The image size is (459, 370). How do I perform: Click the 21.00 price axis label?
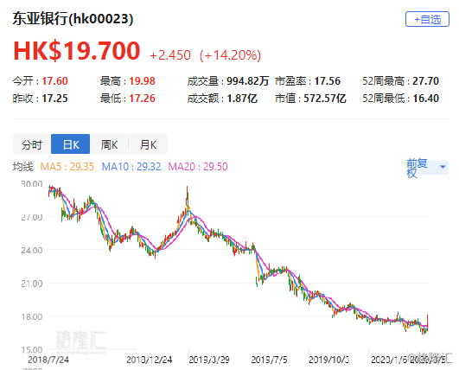[32, 284]
